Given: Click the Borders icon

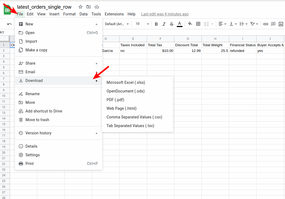Looking at the screenshot, I should [x=198, y=24].
